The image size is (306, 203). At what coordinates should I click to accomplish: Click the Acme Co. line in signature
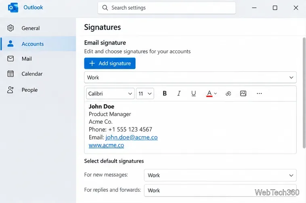click(x=101, y=122)
